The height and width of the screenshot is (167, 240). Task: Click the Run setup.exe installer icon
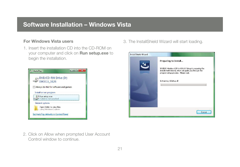click(x=36, y=98)
